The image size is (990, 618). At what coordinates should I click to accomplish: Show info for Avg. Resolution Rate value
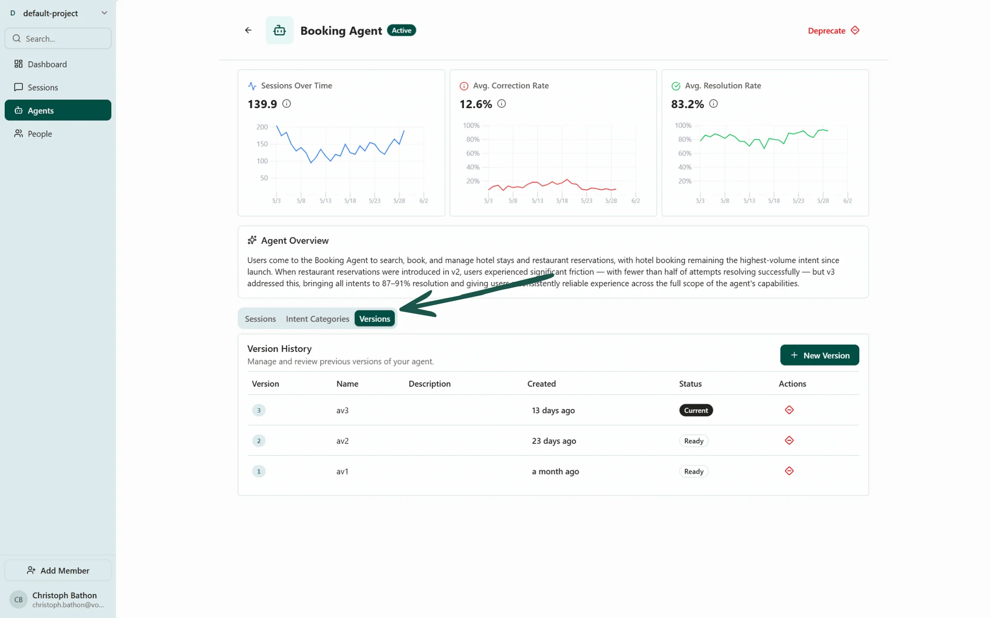coord(713,104)
